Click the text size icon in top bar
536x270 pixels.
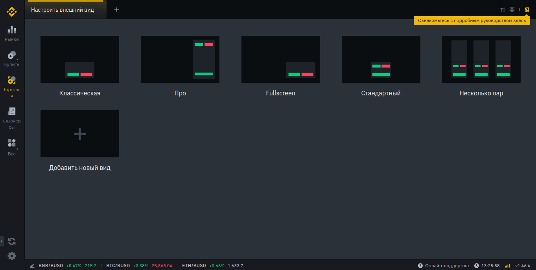click(502, 10)
